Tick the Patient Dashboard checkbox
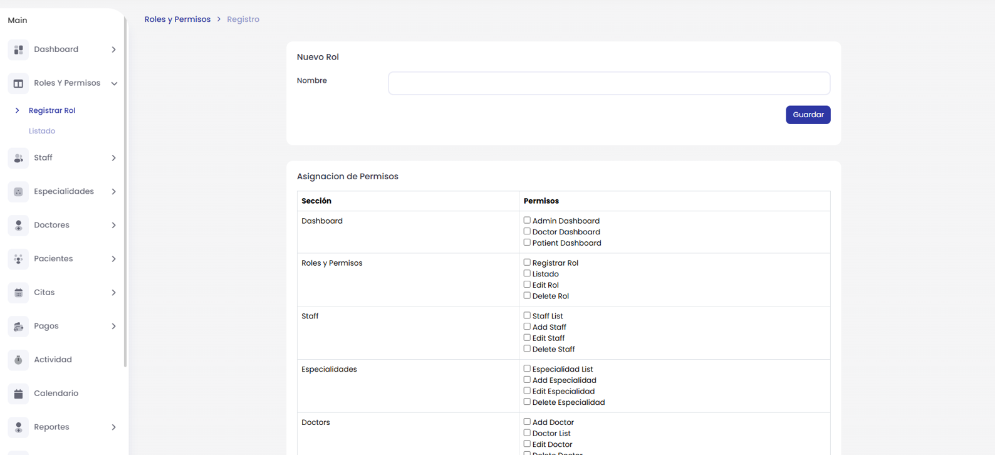Viewport: 995px width, 455px height. tap(527, 242)
